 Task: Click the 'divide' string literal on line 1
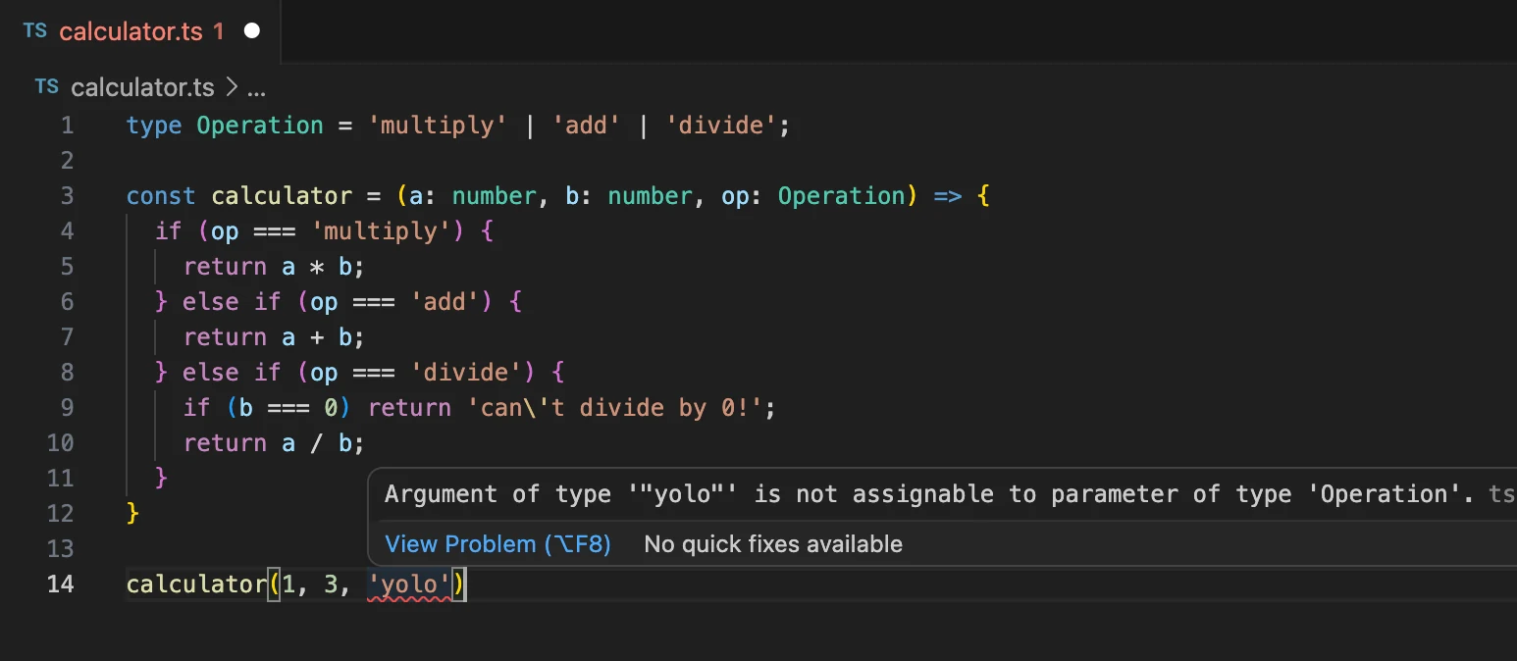tap(721, 126)
